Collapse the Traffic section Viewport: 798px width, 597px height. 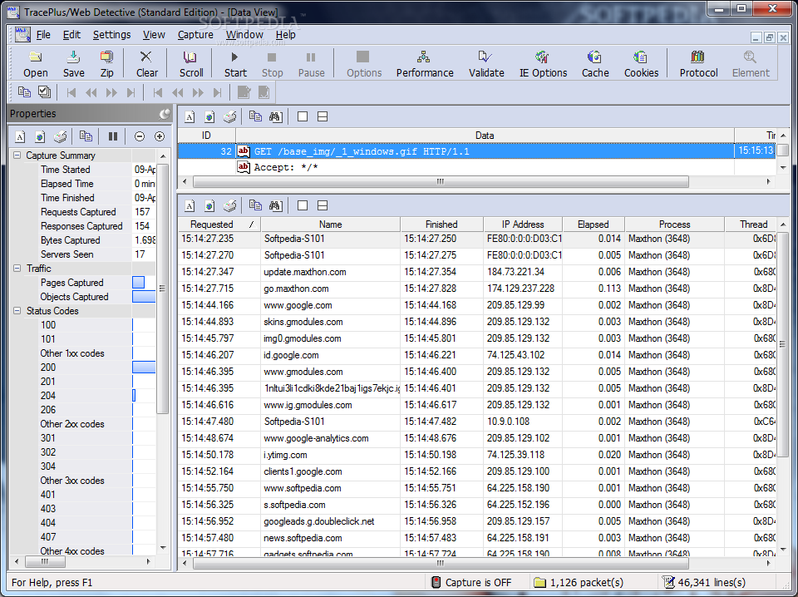coord(17,269)
